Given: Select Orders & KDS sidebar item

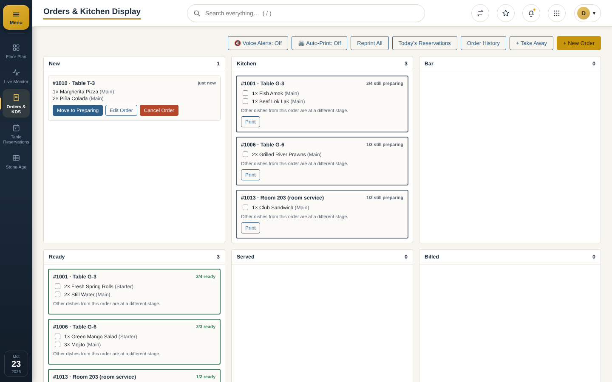Looking at the screenshot, I should 16,103.
